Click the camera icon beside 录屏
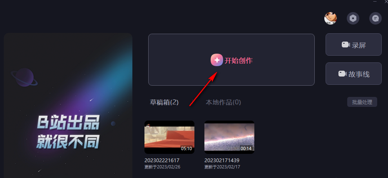The image size is (388, 178). [346, 45]
